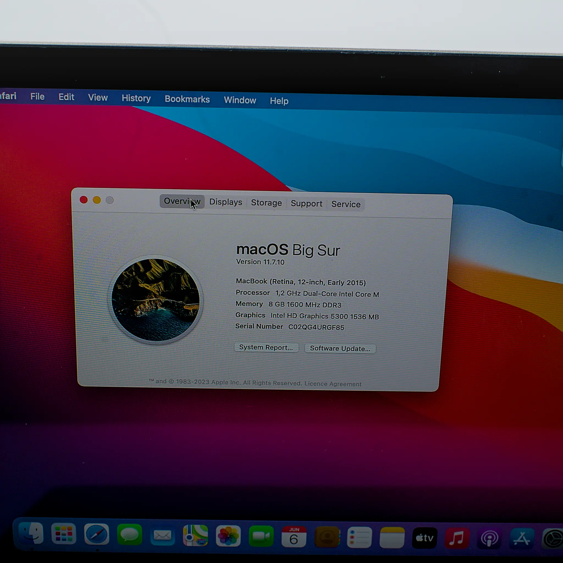
Task: Select the Overview tab
Action: coord(182,201)
